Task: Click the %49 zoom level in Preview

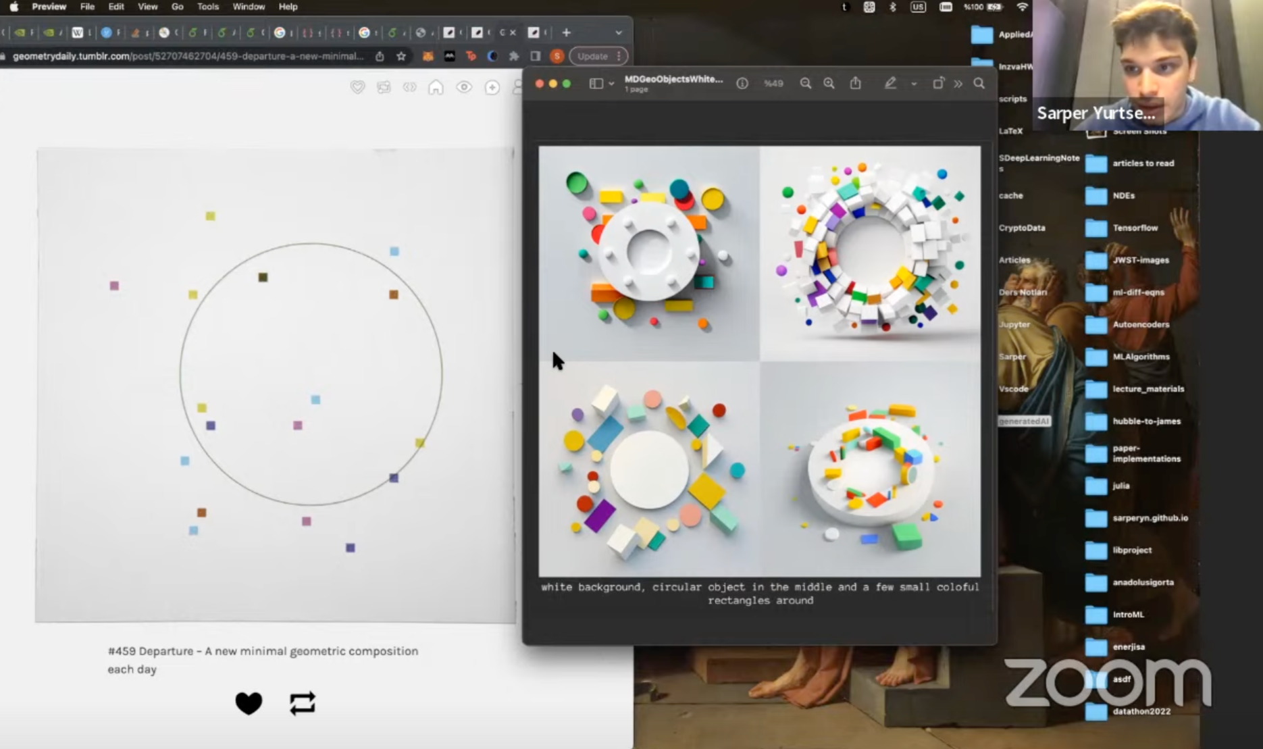Action: click(x=773, y=84)
